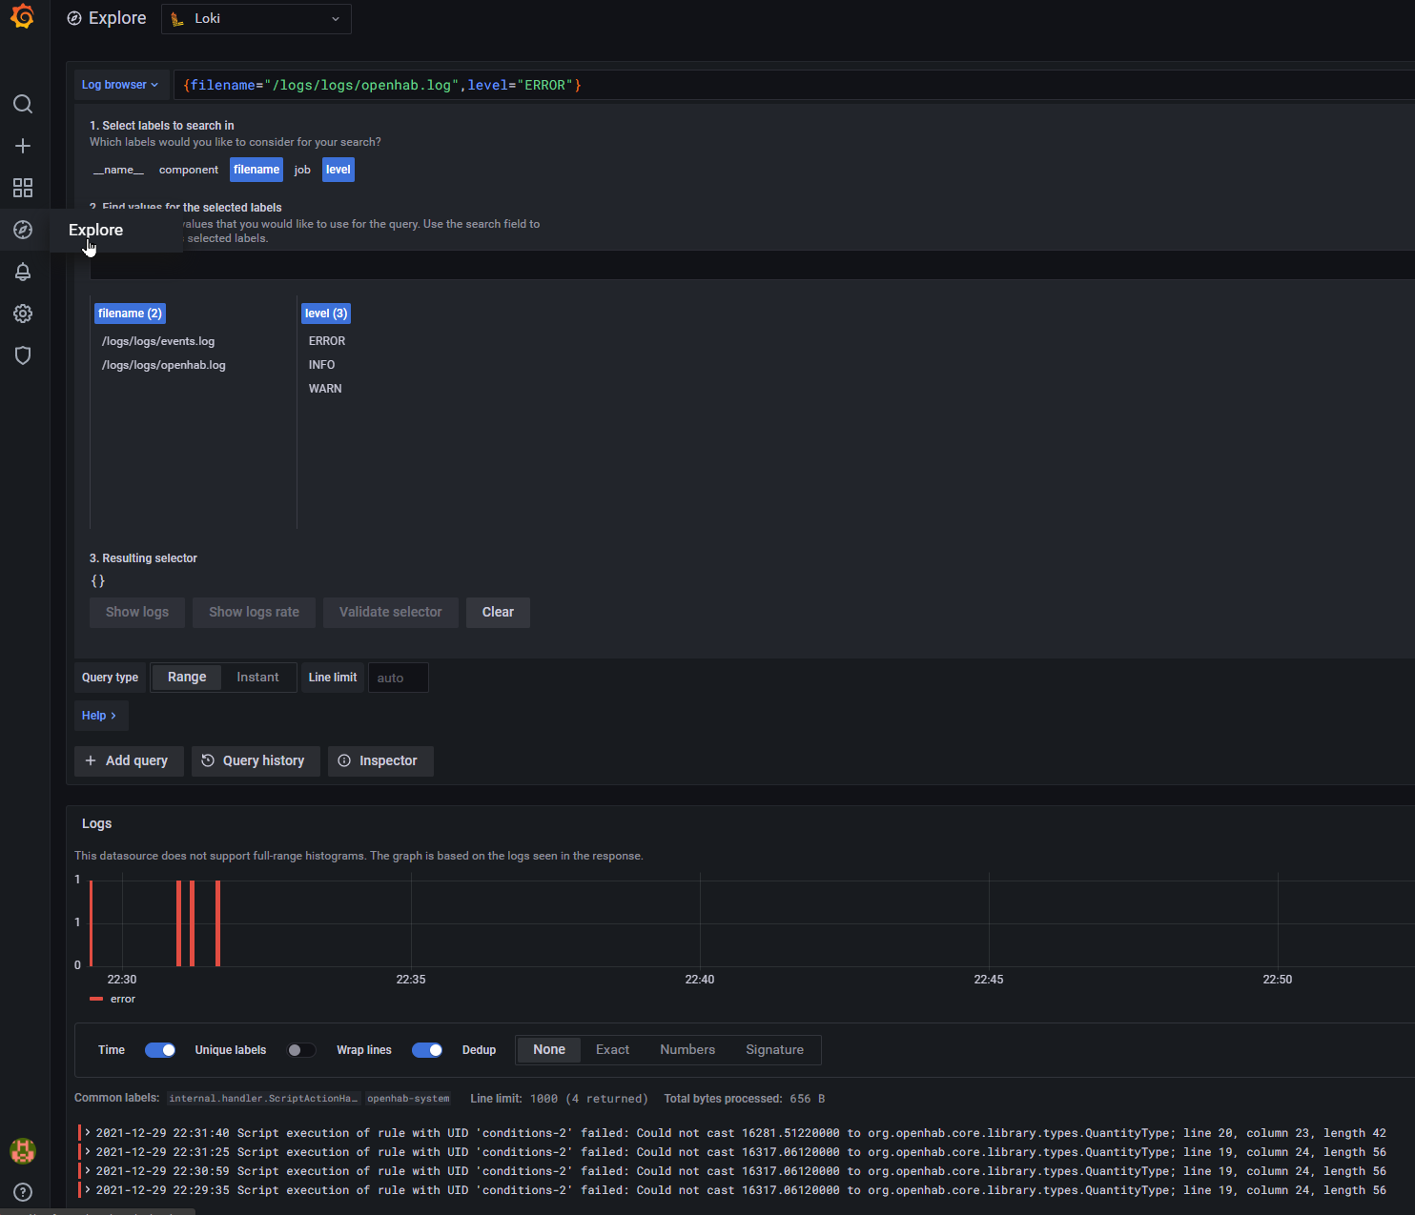Screen dimensions: 1415x1215
Task: Click the Grafana logo home icon
Action: click(x=22, y=17)
